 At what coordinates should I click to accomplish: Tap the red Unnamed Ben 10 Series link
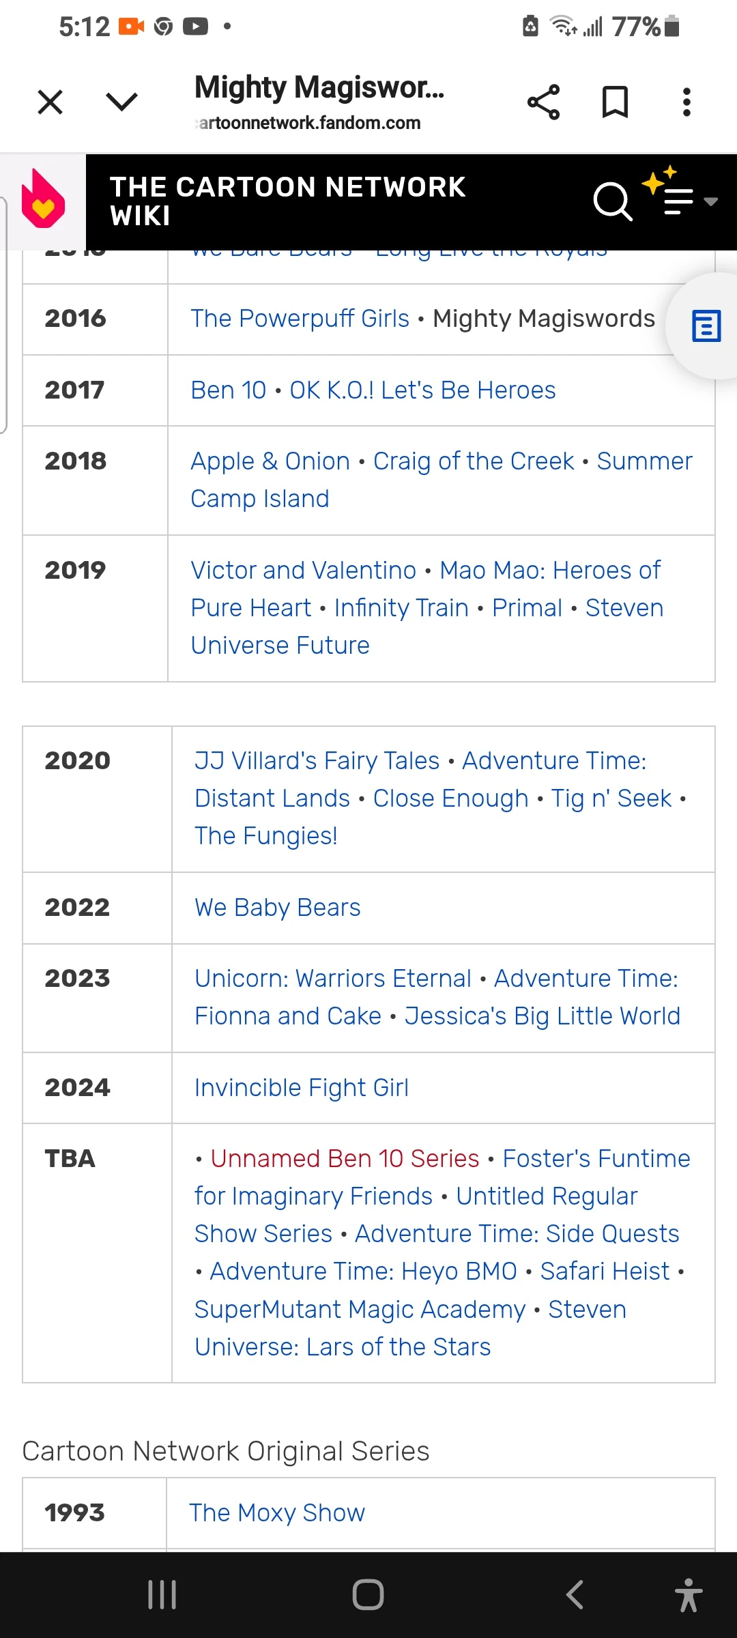tap(345, 1159)
